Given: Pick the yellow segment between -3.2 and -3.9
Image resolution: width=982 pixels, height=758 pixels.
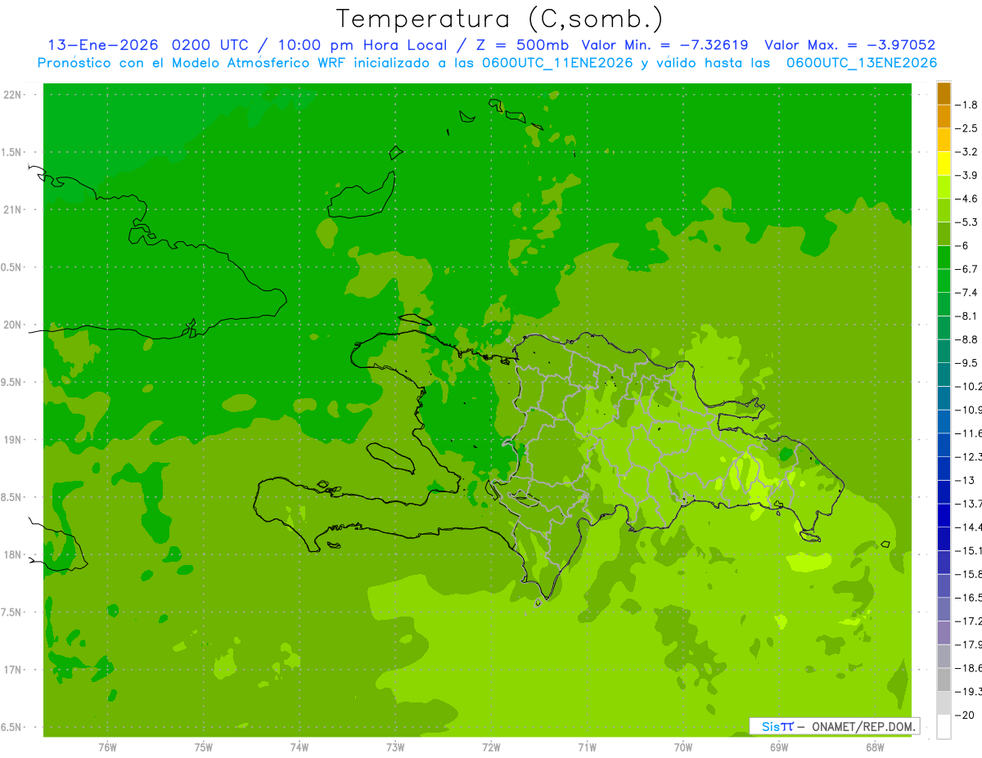Looking at the screenshot, I should (944, 164).
